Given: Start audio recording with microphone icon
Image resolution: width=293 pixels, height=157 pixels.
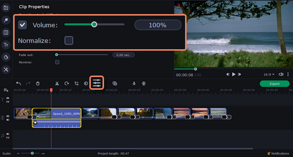Looking at the screenshot, I should coord(134,84).
